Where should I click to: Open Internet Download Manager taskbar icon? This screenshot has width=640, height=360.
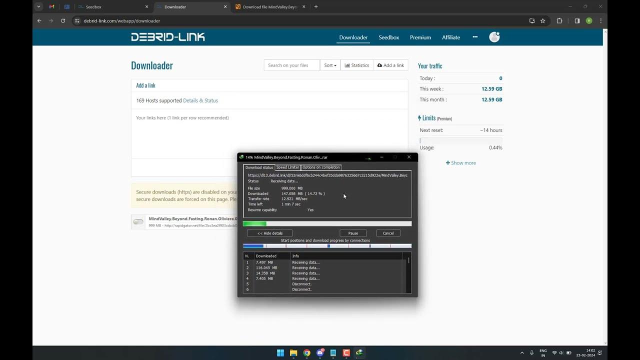pos(359,353)
